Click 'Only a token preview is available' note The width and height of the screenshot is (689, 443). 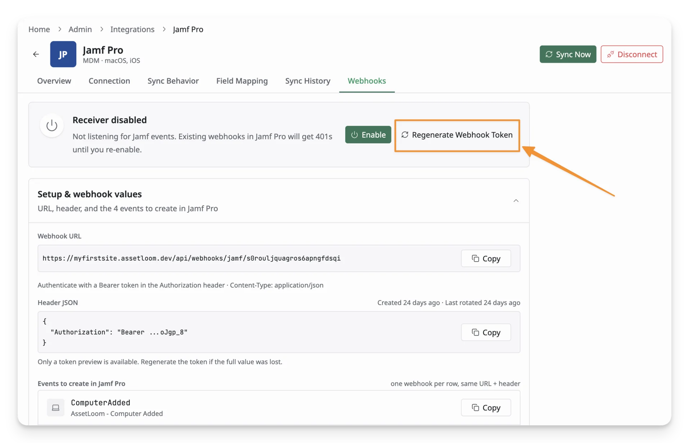pyautogui.click(x=160, y=362)
